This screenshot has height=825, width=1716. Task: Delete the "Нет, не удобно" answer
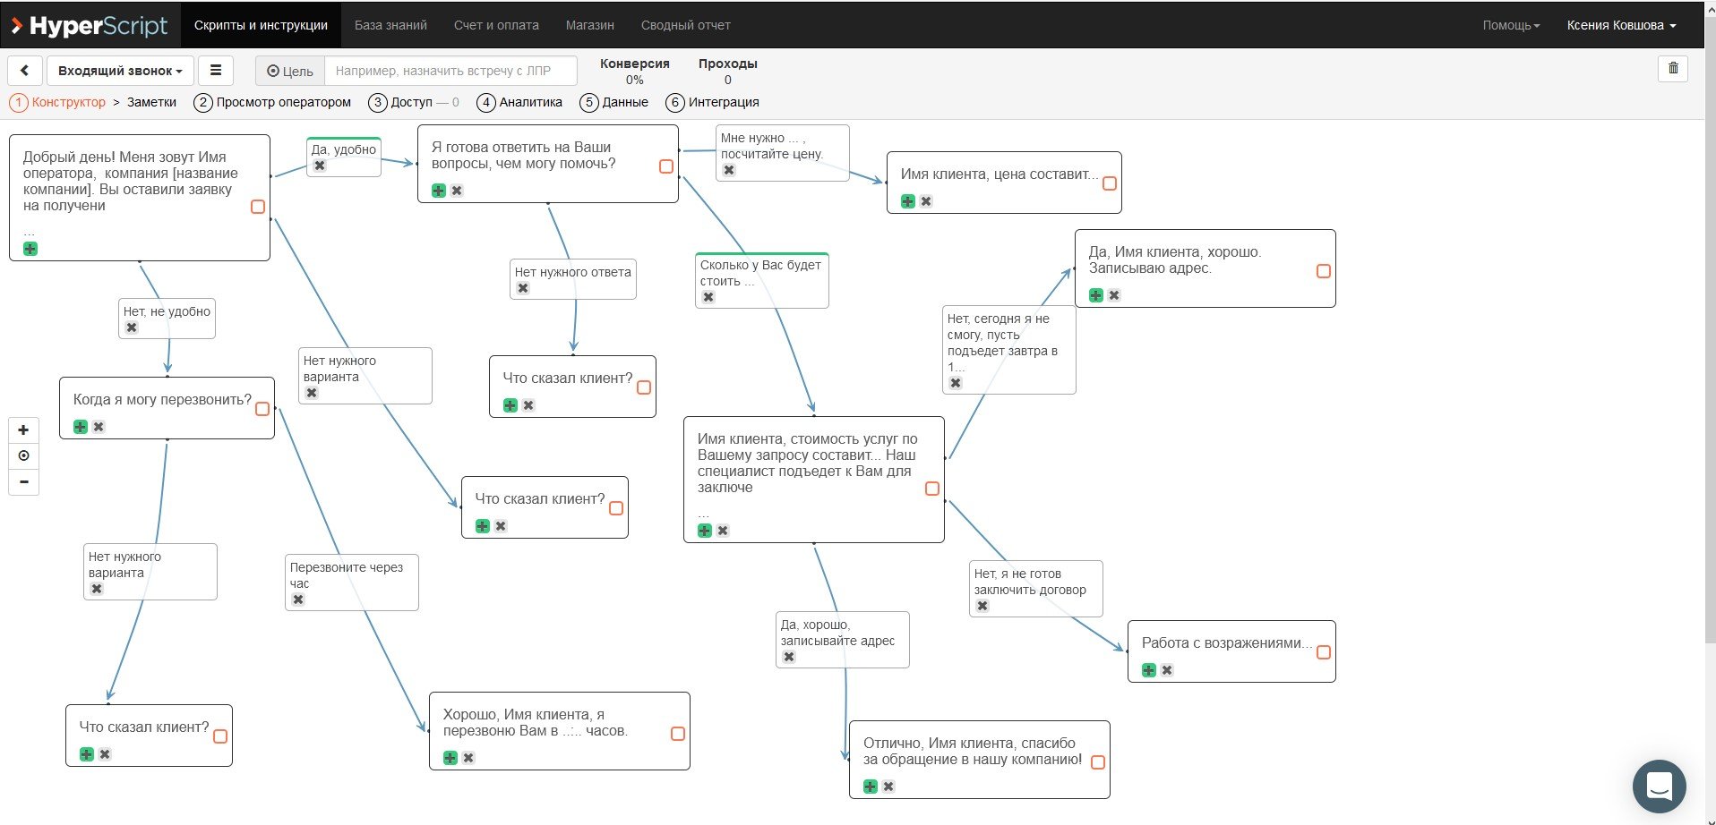[132, 327]
